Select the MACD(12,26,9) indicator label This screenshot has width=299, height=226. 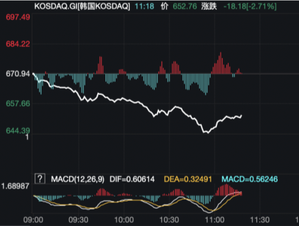[78, 179]
